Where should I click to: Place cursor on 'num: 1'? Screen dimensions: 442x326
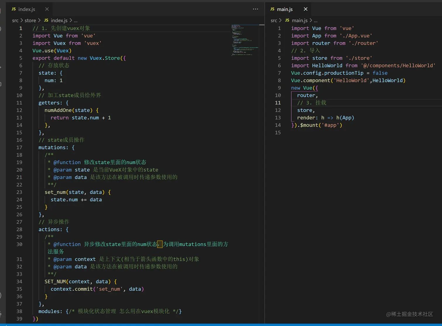point(53,80)
